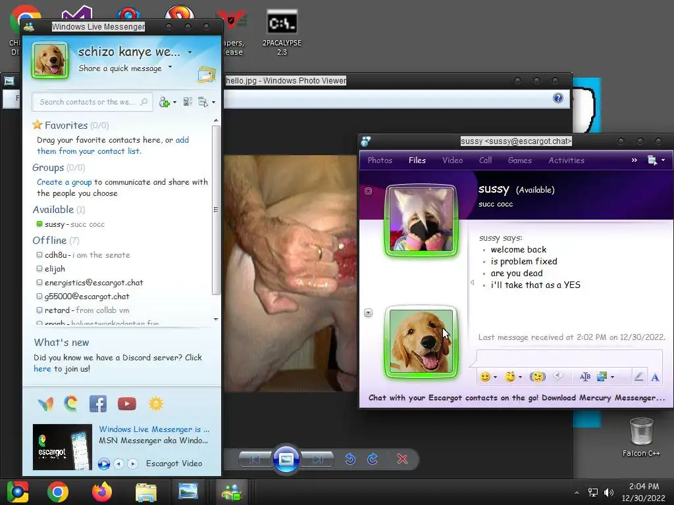
Task: Change the contact list layout icon
Action: [188, 102]
